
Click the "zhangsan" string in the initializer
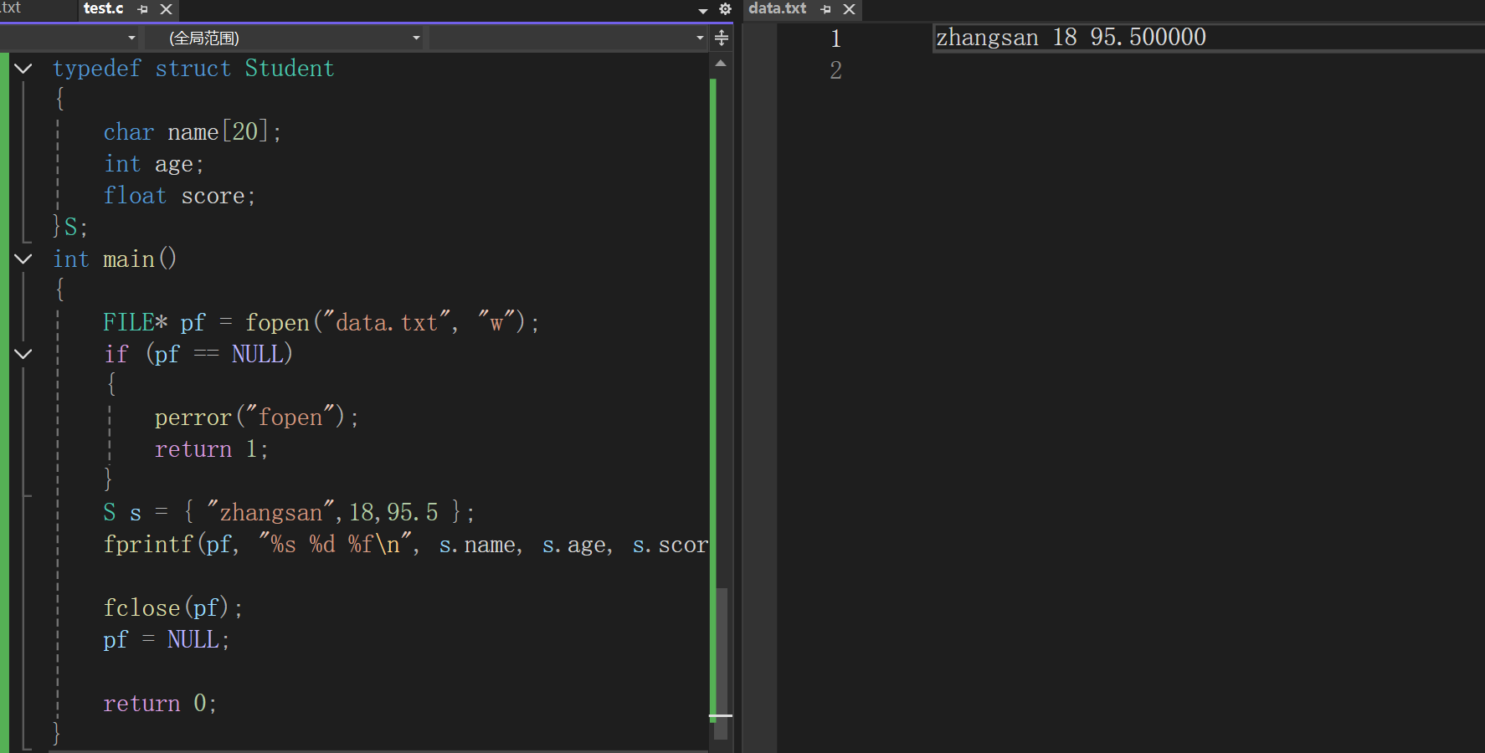tap(271, 513)
